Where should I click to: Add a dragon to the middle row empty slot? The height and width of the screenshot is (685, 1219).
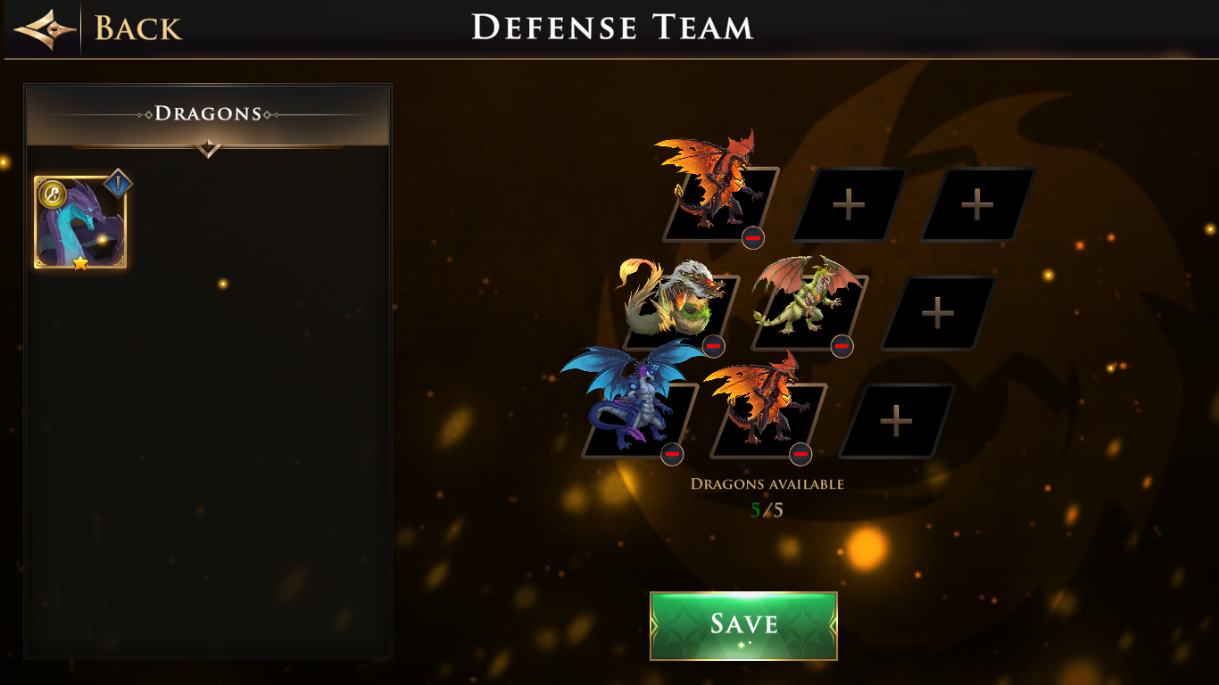pos(938,313)
